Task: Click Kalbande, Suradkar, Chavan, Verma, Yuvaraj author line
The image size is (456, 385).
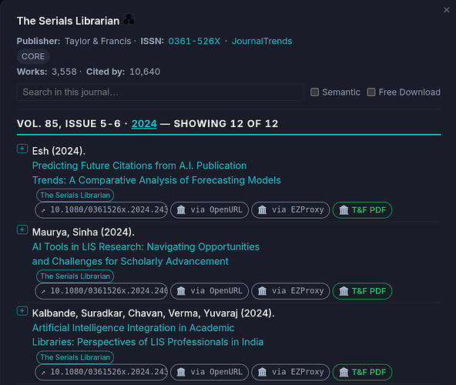Action: pyautogui.click(x=153, y=313)
